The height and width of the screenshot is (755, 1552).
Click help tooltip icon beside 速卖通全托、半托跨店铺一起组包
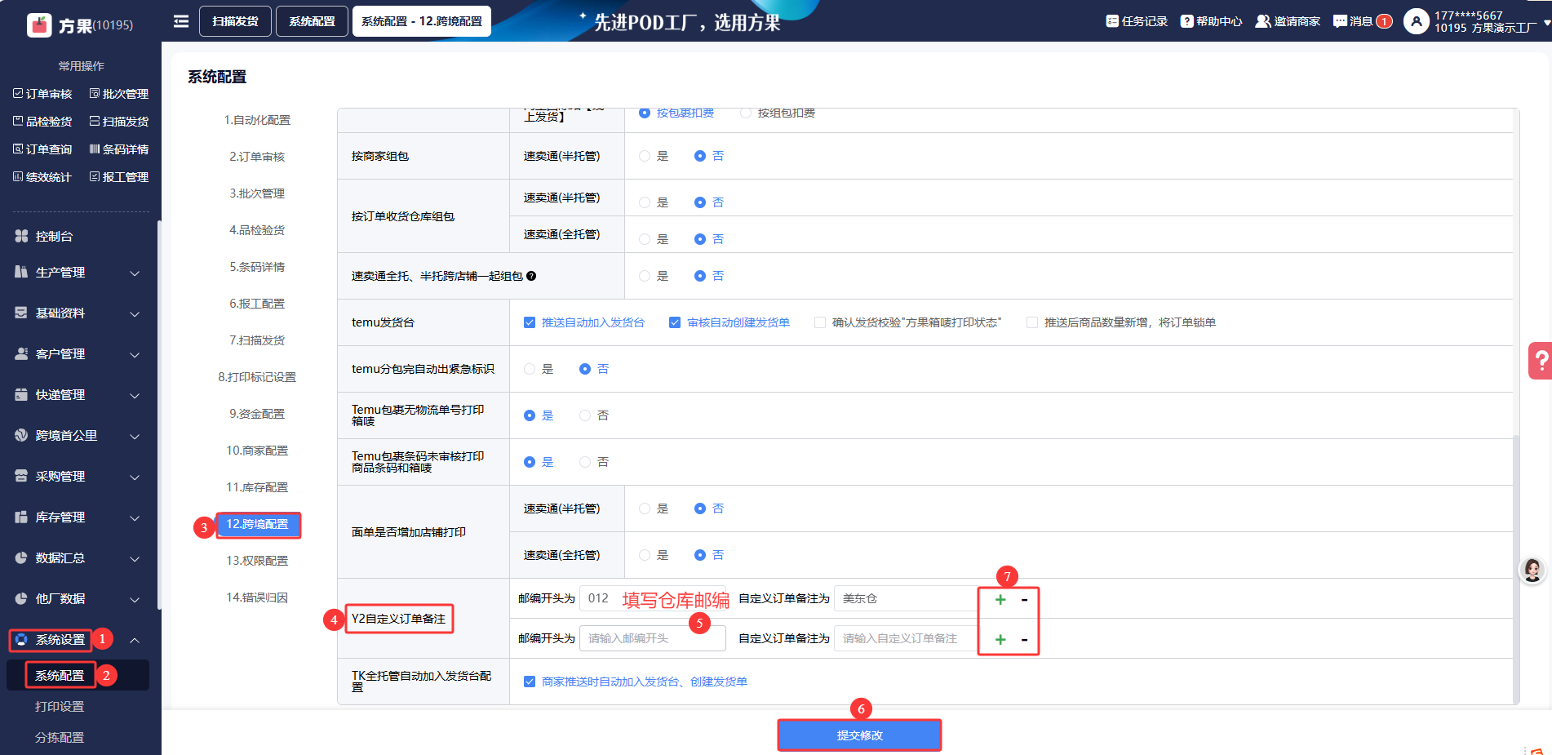tap(531, 276)
